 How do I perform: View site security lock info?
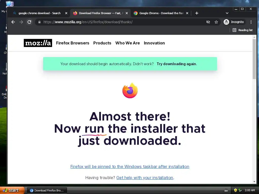pos(39,22)
